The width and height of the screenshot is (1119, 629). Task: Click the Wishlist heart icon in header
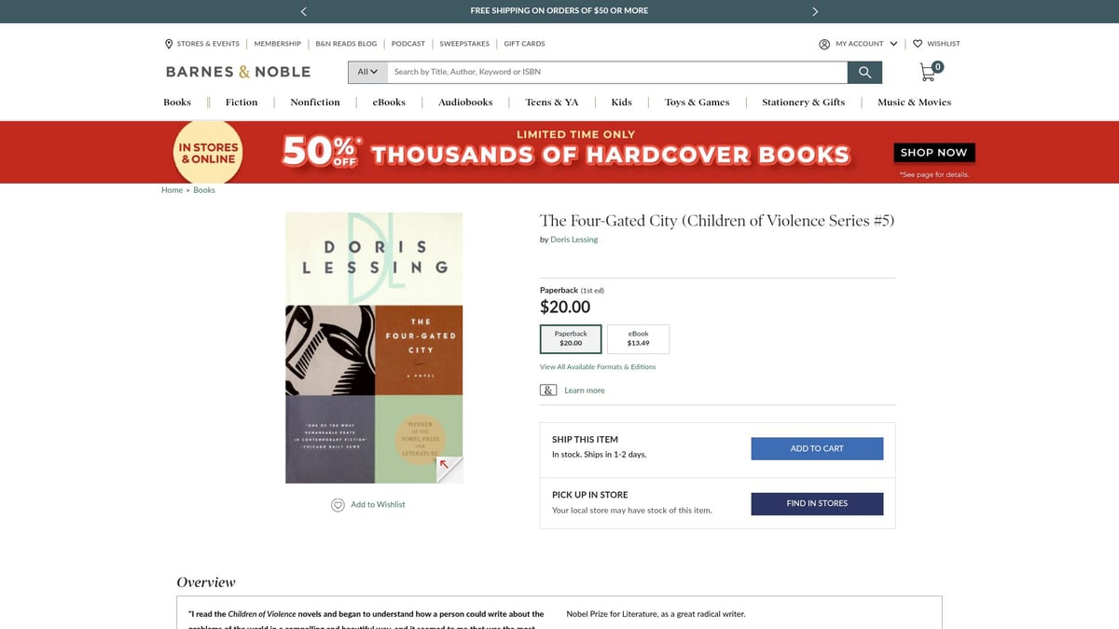(x=918, y=44)
